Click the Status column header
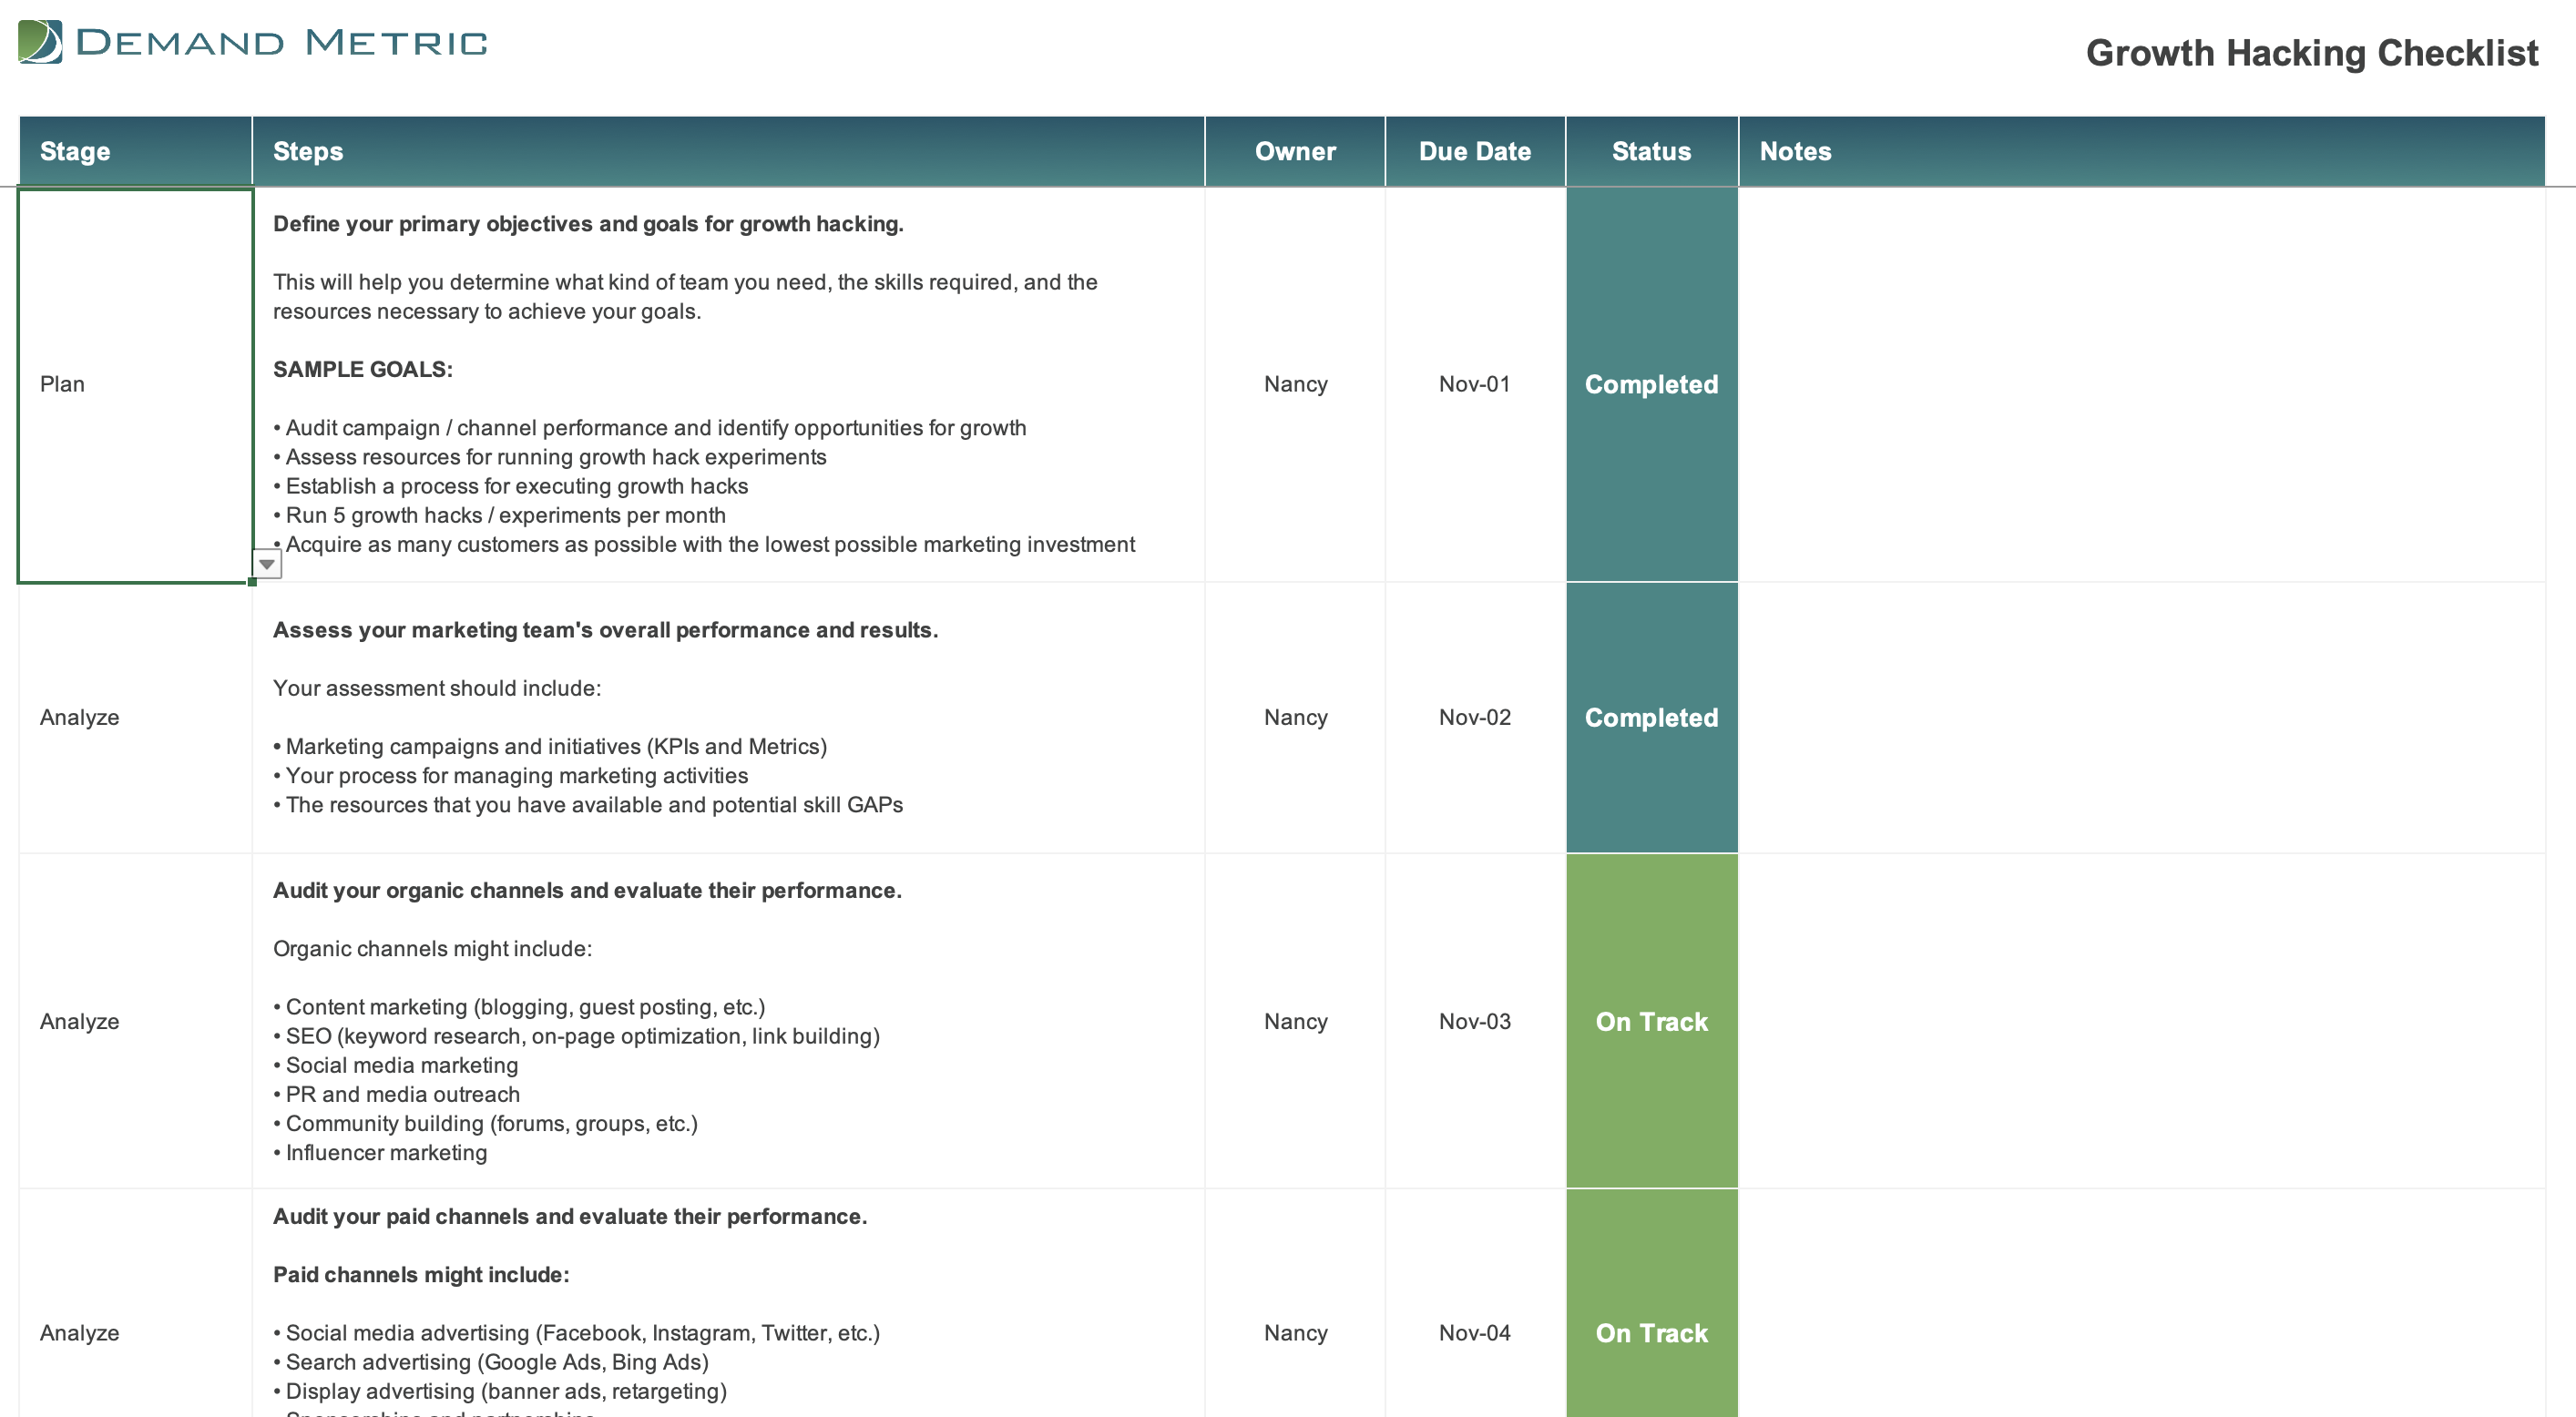 click(1652, 151)
